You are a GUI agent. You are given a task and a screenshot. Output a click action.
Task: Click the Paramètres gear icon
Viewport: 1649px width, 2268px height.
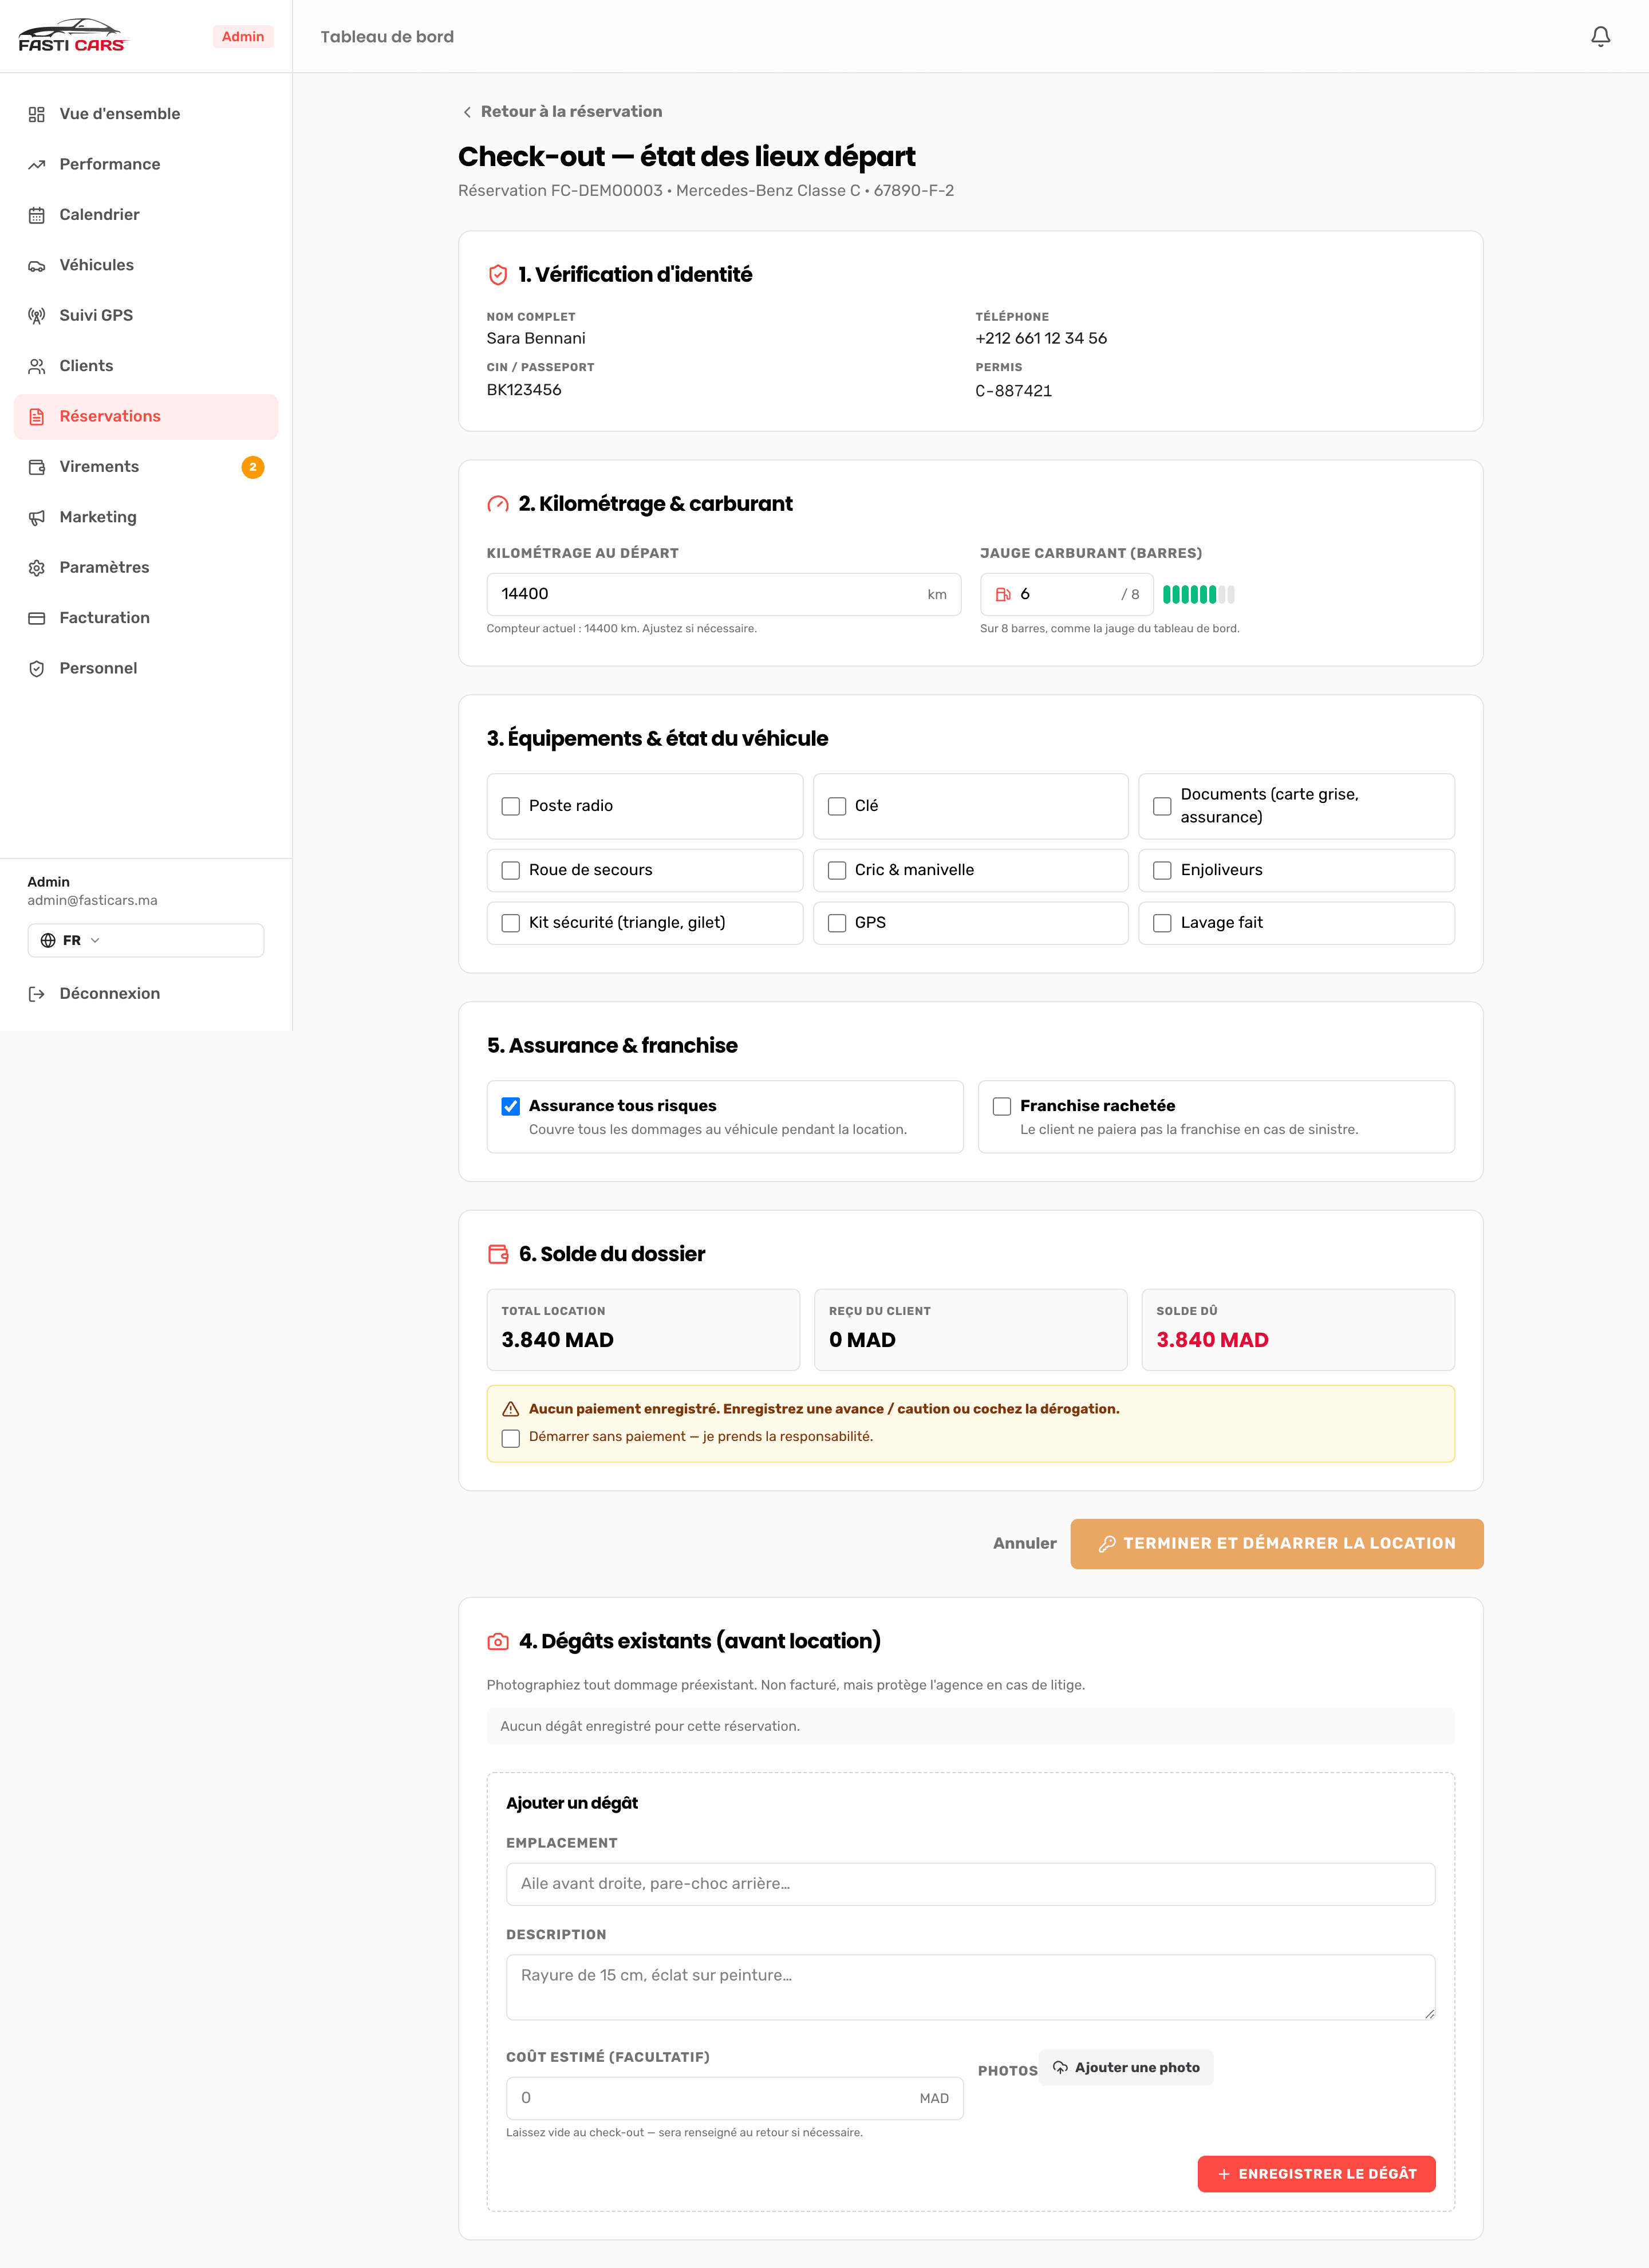click(37, 568)
